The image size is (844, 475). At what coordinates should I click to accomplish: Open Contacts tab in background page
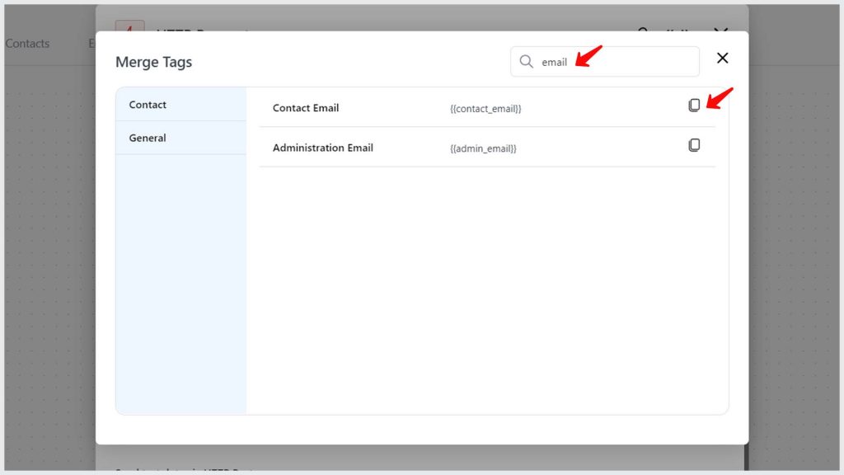coord(27,44)
